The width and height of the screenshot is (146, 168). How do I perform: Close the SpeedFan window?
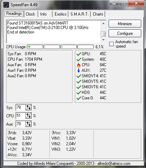136,3
